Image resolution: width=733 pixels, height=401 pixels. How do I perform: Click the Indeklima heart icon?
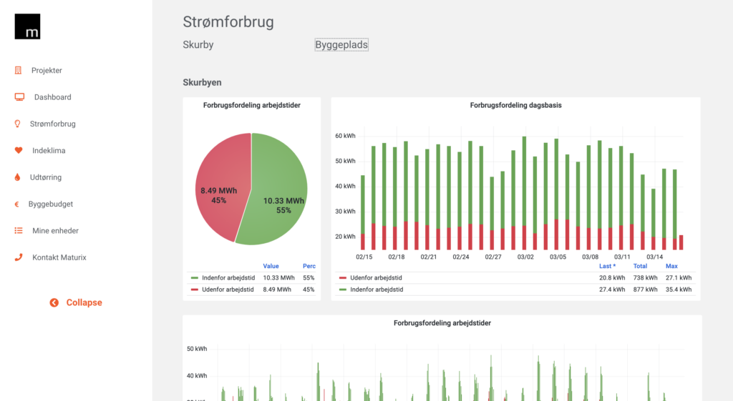[18, 150]
